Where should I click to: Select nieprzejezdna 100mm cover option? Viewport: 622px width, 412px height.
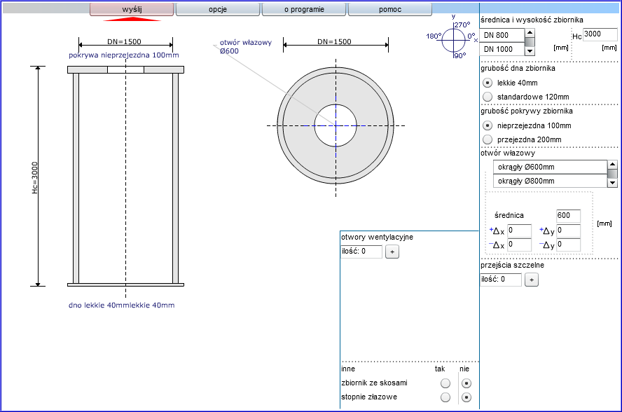click(x=487, y=126)
